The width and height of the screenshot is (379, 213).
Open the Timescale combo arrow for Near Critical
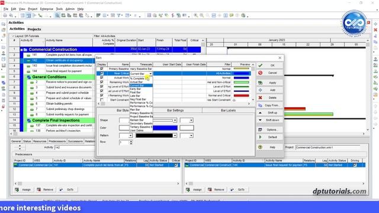tap(150, 73)
